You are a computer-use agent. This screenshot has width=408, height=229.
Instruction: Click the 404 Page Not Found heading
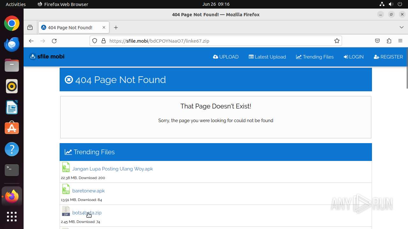tap(120, 80)
